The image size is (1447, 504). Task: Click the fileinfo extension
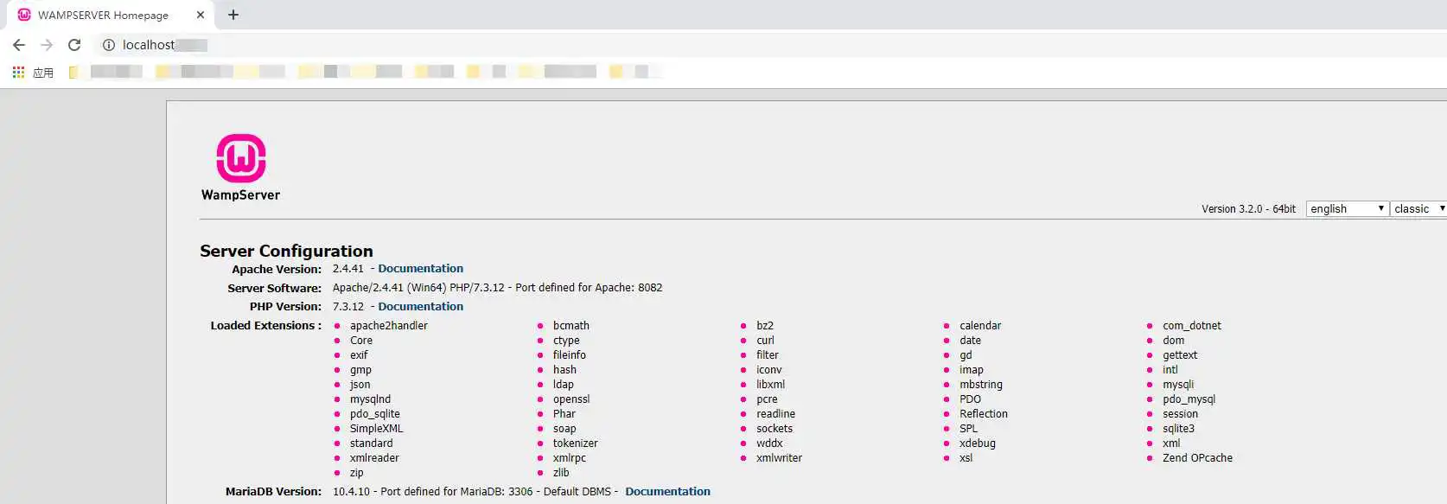(570, 355)
